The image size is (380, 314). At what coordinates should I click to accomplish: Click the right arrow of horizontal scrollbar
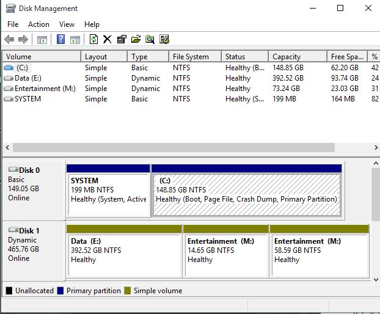[x=376, y=147]
